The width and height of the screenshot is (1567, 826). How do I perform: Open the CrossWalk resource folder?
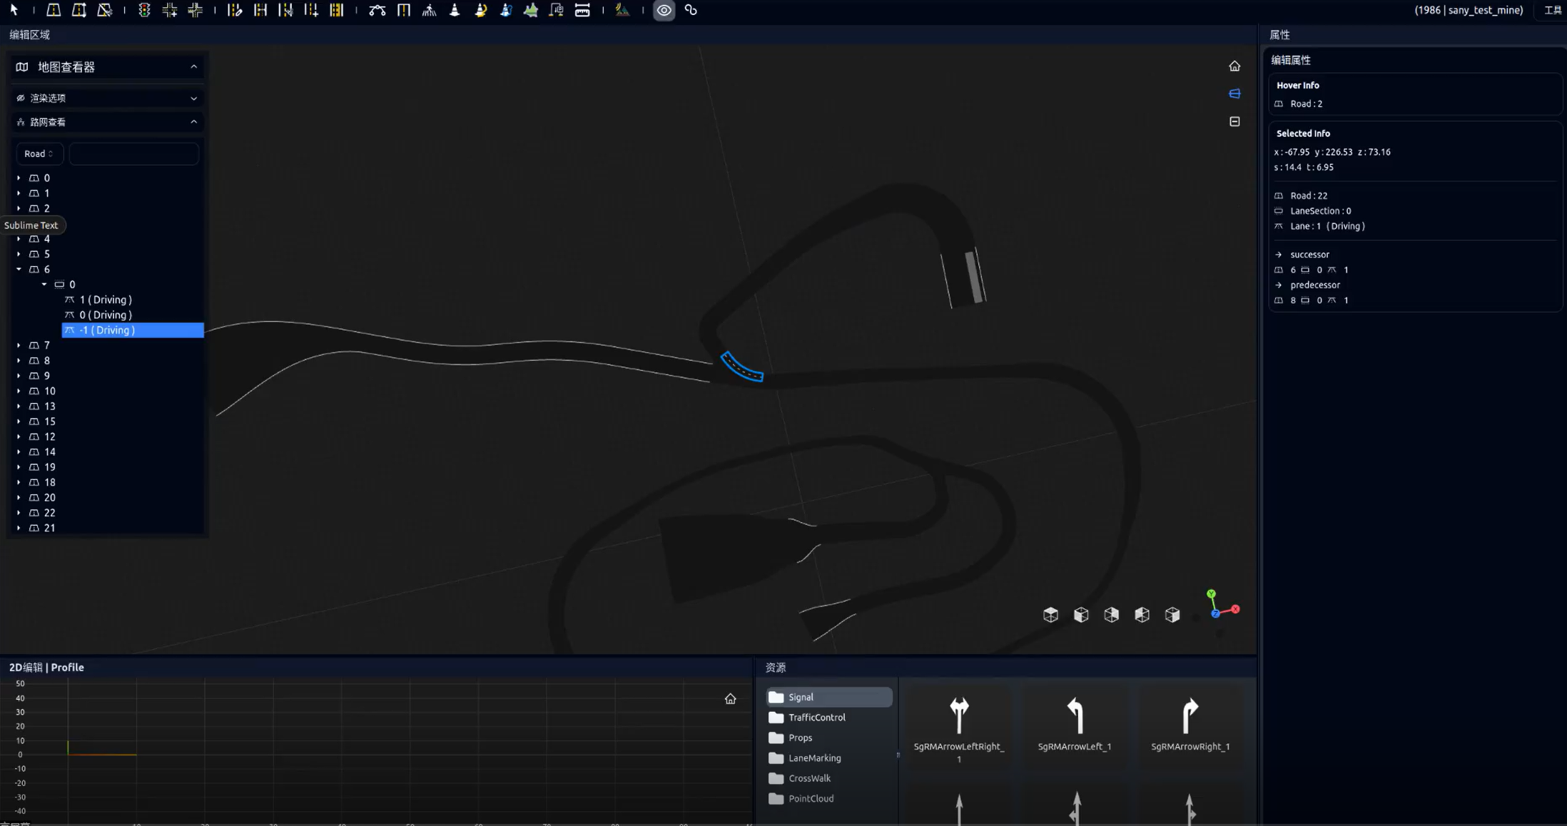tap(829, 778)
